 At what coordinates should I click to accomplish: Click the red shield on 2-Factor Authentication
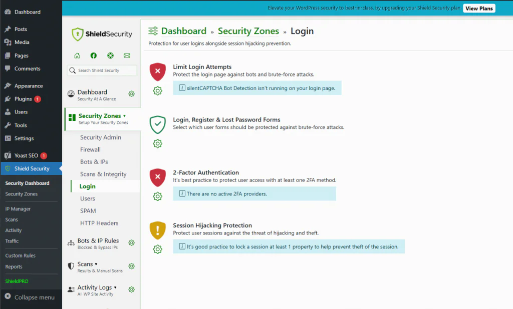pyautogui.click(x=158, y=177)
